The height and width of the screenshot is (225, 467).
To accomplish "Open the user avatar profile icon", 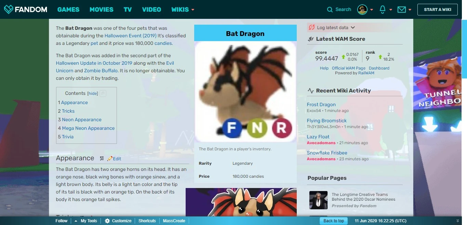I will tap(362, 10).
